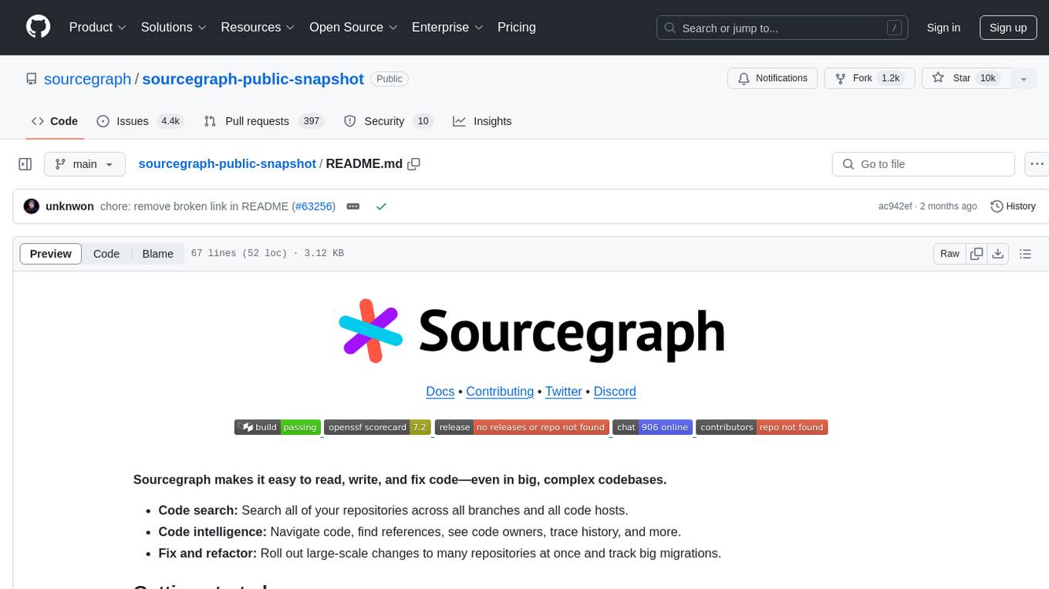The height and width of the screenshot is (589, 1049).
Task: Switch to the Insights tab
Action: 482,121
